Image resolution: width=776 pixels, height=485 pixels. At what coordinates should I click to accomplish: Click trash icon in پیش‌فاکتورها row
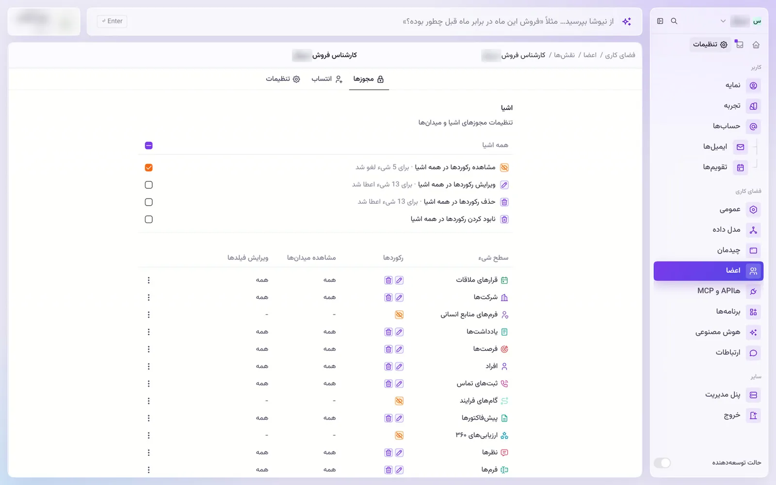388,418
